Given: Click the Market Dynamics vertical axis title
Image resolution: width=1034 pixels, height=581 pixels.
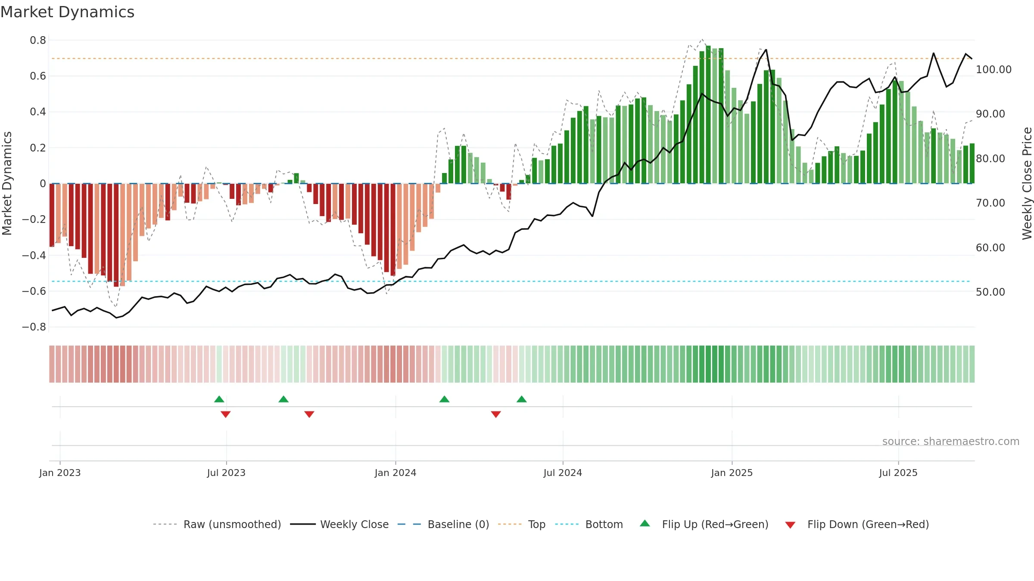Looking at the screenshot, I should coord(7,183).
